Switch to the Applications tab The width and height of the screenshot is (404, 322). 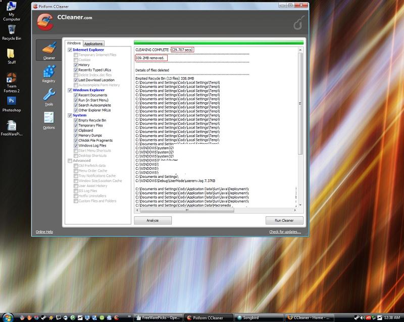coord(93,44)
